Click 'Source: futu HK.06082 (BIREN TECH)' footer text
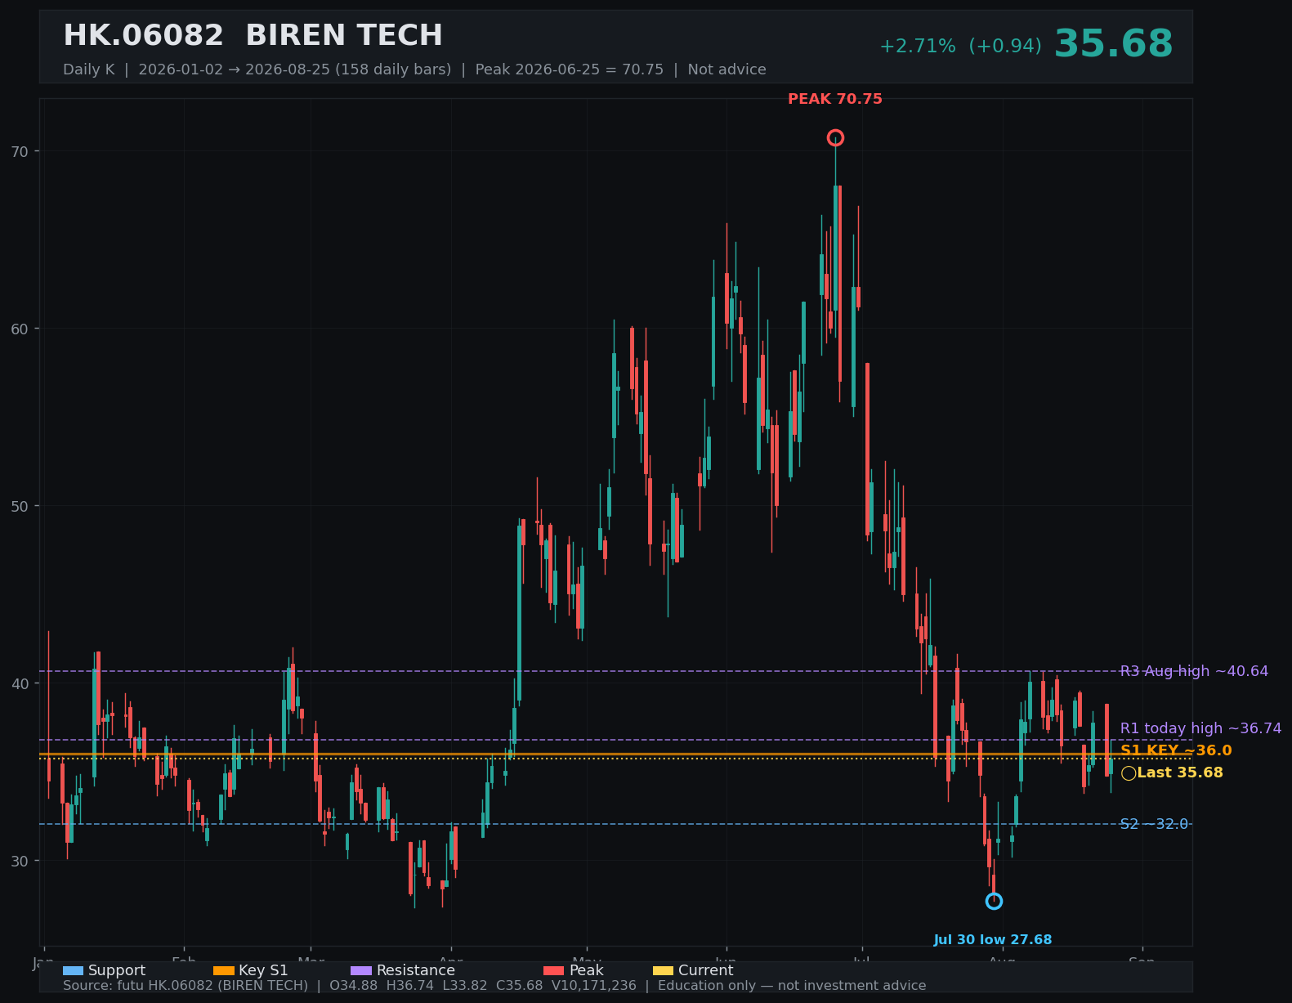The width and height of the screenshot is (1292, 1003). [186, 986]
